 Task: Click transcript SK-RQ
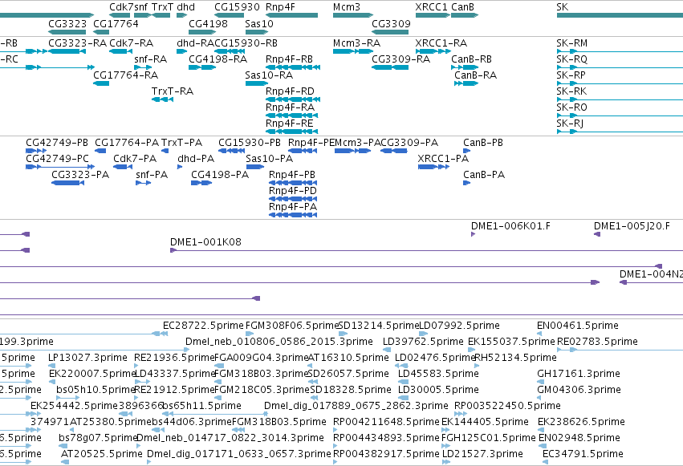[620, 67]
